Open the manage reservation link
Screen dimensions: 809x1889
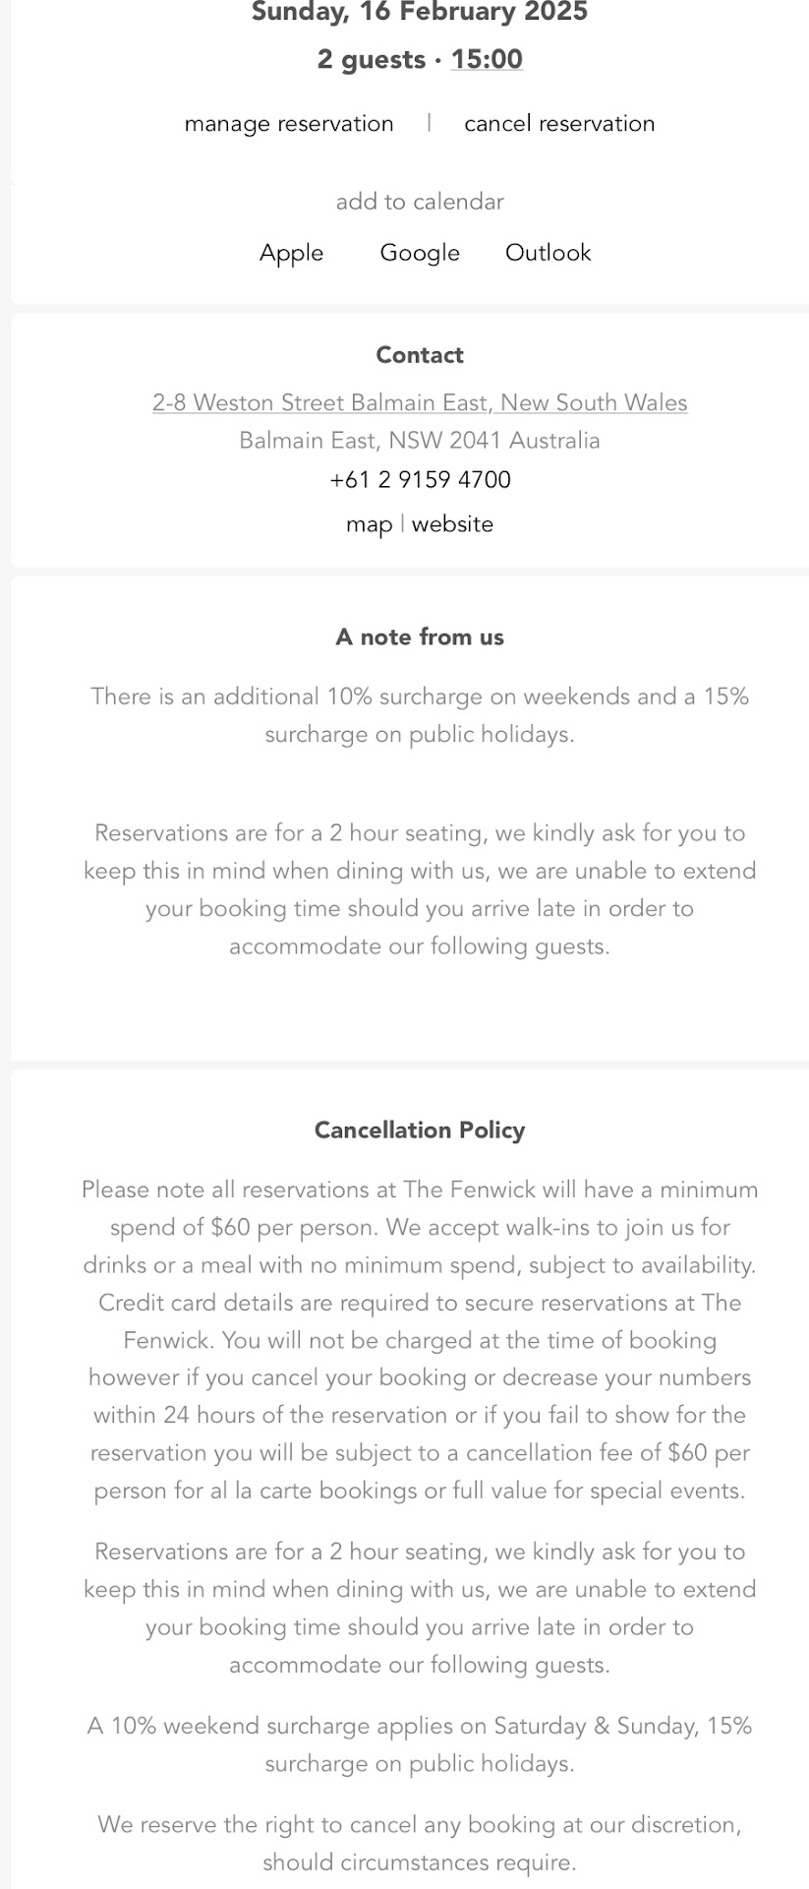click(x=289, y=124)
